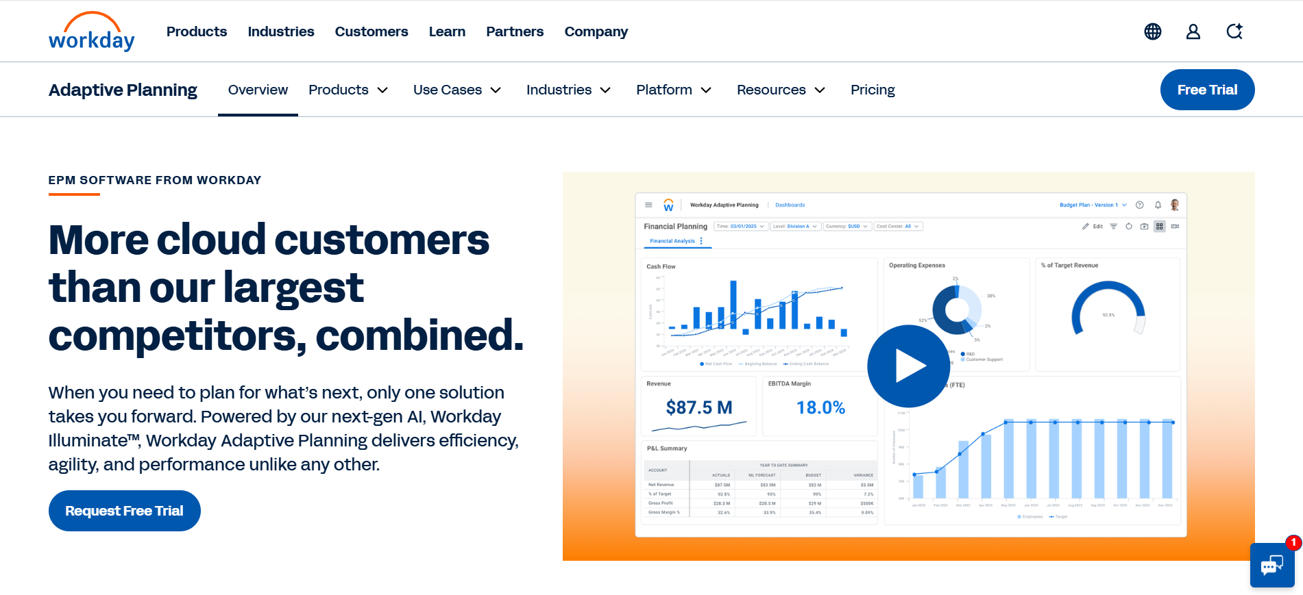1303x595 pixels.
Task: Expand Resources dropdown
Action: (781, 90)
